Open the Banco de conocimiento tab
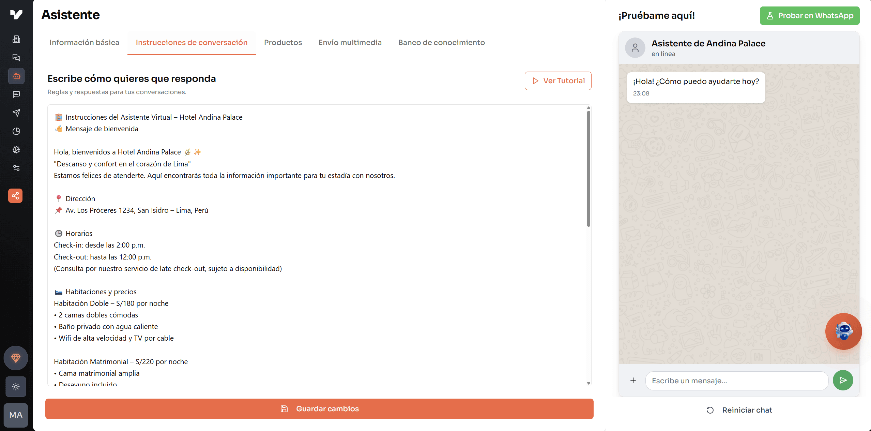The width and height of the screenshot is (871, 431). click(x=441, y=43)
